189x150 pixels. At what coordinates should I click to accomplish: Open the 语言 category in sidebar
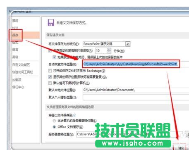[15, 50]
